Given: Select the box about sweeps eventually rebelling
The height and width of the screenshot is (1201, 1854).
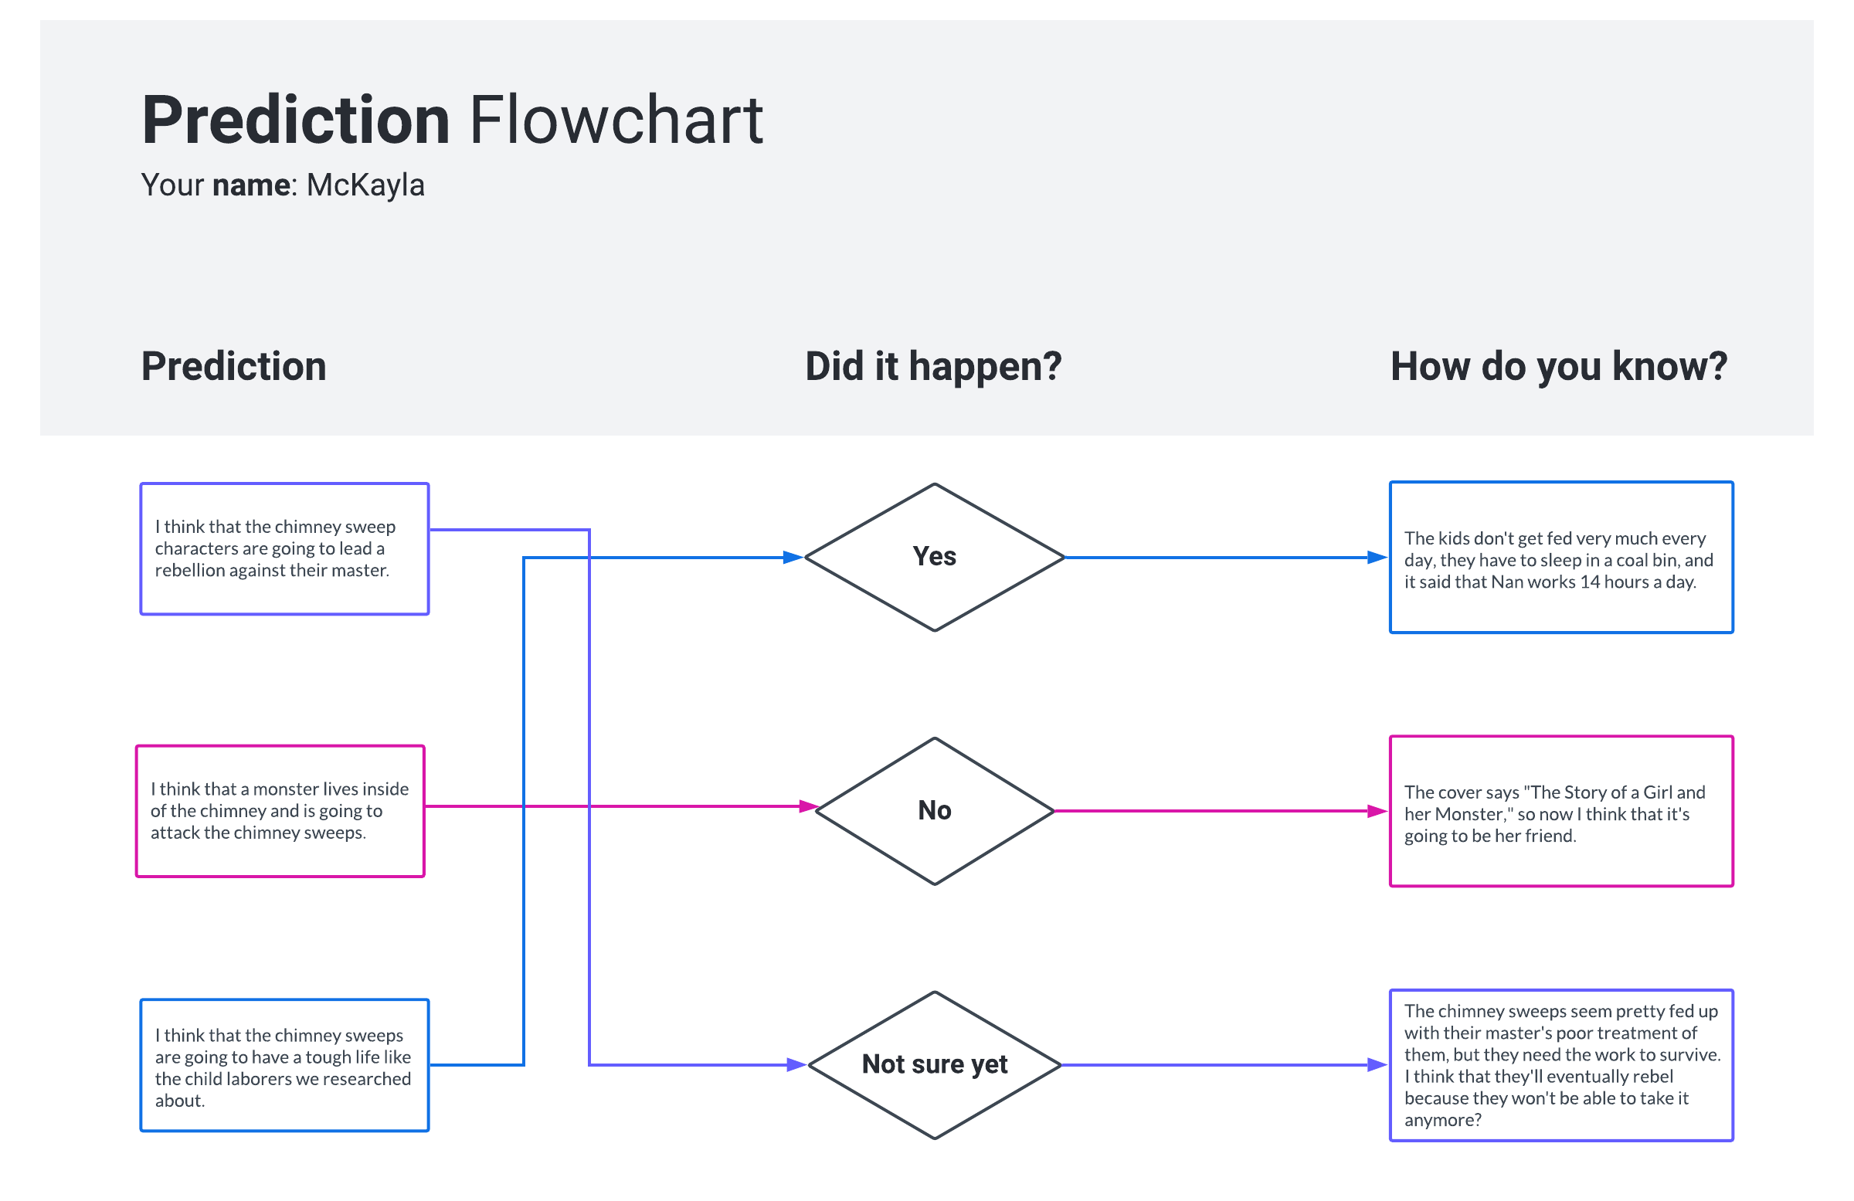Looking at the screenshot, I should (x=1561, y=1066).
